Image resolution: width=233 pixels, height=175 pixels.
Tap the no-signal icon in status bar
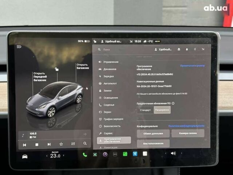coord(131,42)
